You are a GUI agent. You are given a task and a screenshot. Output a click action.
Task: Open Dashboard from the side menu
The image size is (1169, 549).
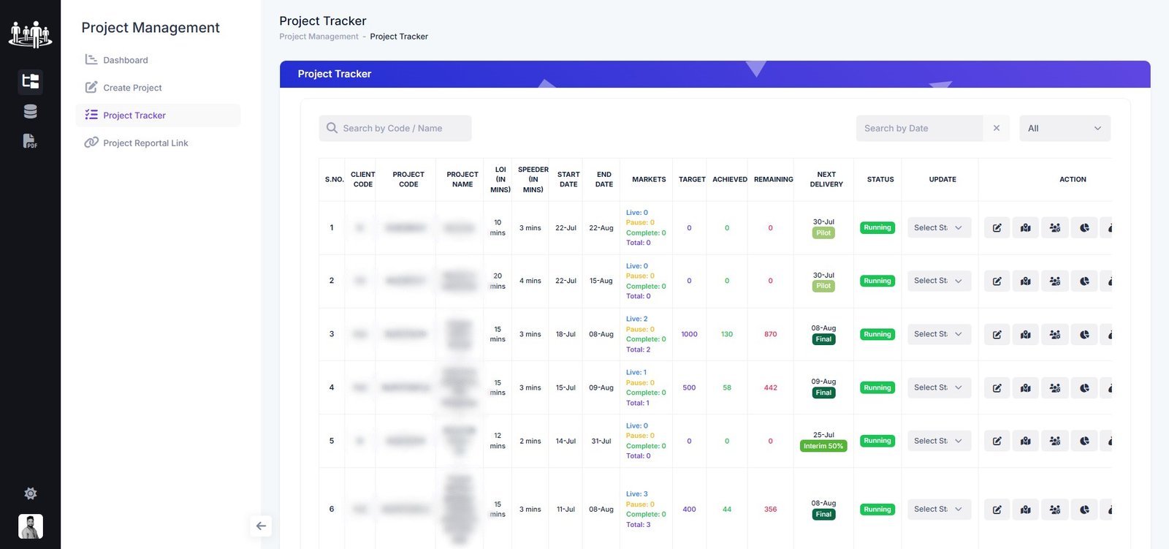(x=125, y=60)
